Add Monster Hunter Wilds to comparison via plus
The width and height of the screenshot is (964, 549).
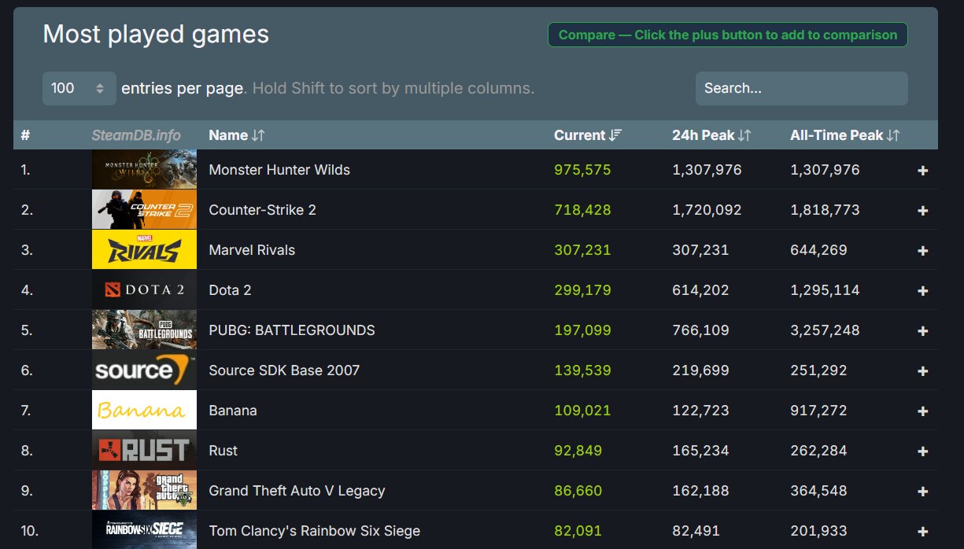click(923, 171)
